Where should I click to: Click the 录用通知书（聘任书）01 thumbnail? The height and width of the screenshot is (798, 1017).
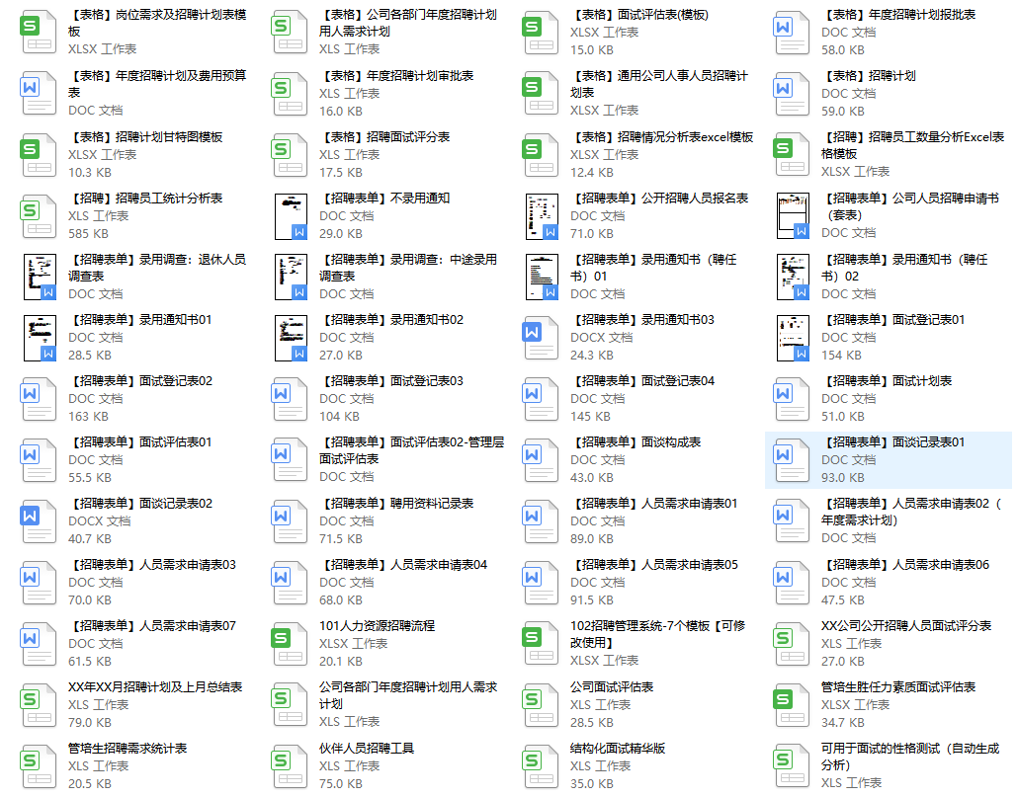point(542,278)
